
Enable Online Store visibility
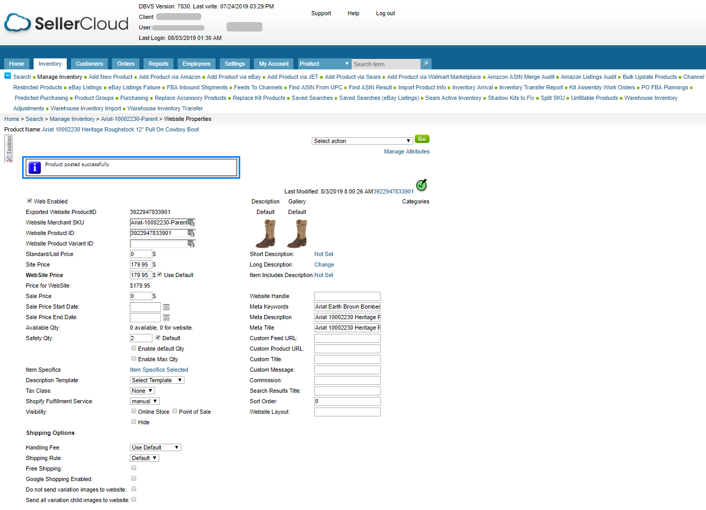tap(134, 411)
